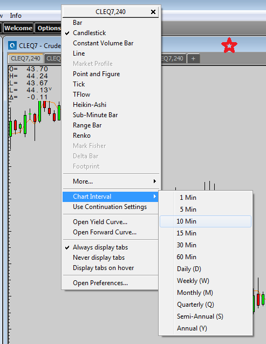Select Line chart type

pyautogui.click(x=111, y=53)
